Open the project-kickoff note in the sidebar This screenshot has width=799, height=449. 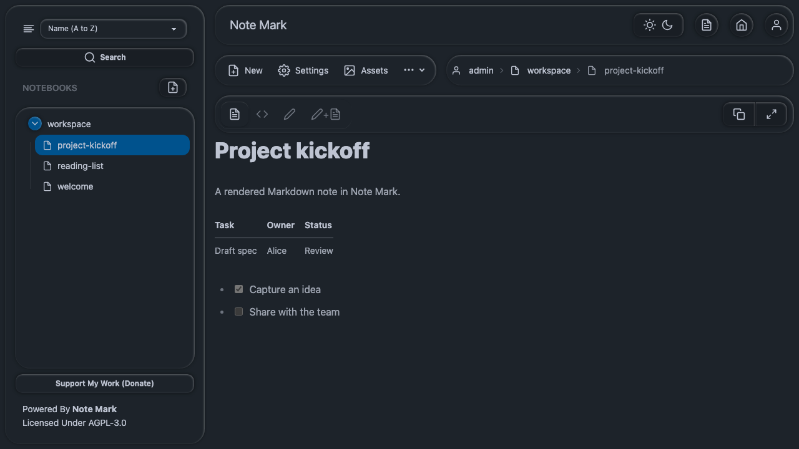112,145
